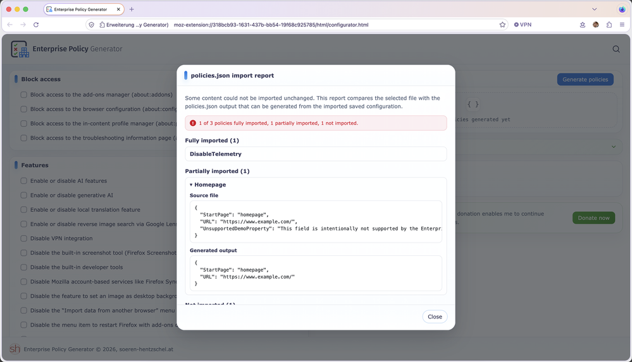Click the profile avatar toolbar icon

pos(596,25)
